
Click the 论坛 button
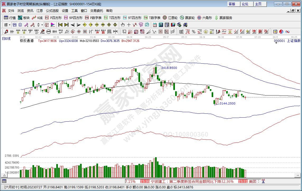(245, 4)
